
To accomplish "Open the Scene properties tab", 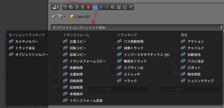I will point(77,7).
